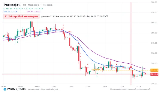Click the disclaimer "Не является инвестиционной рекомендацией"

[130, 89]
